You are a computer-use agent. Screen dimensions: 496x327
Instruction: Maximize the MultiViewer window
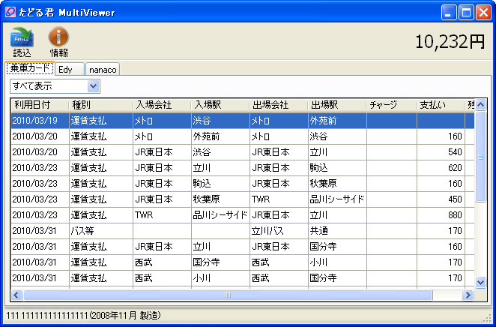pos(466,13)
